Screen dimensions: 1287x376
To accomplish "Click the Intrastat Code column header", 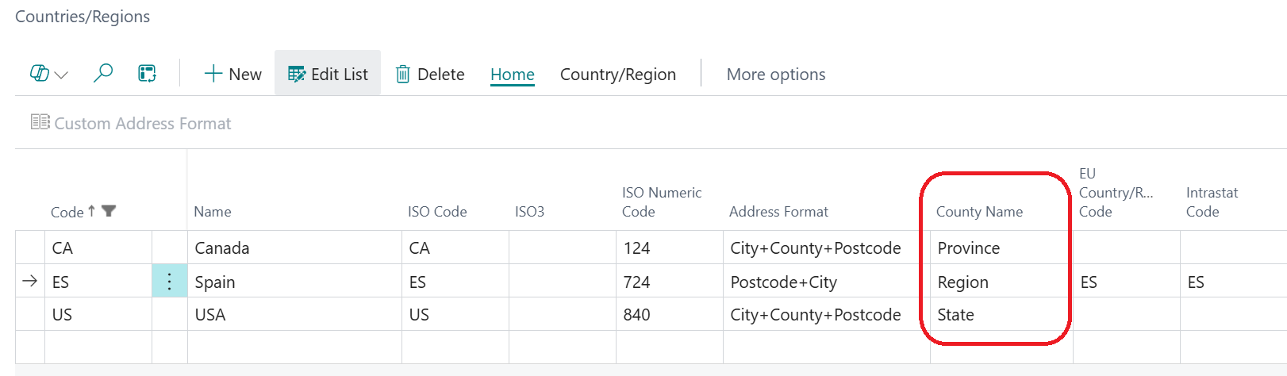I will [x=1212, y=202].
